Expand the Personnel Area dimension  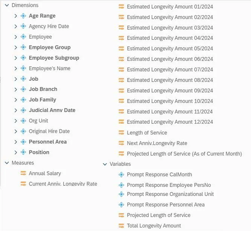[x=16, y=142]
